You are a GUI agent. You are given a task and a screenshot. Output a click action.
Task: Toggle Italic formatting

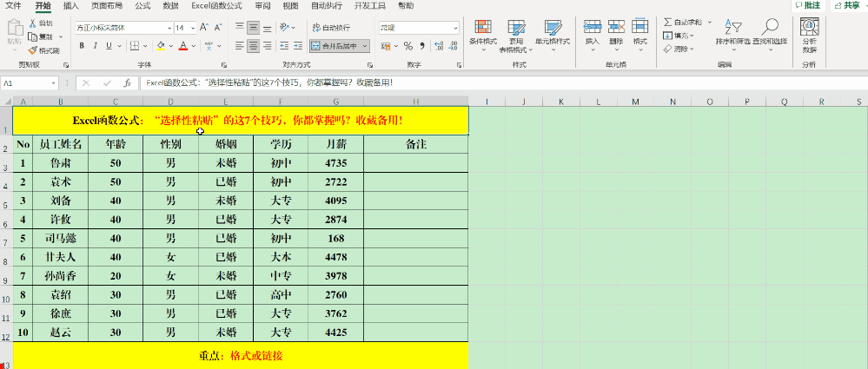(x=96, y=45)
